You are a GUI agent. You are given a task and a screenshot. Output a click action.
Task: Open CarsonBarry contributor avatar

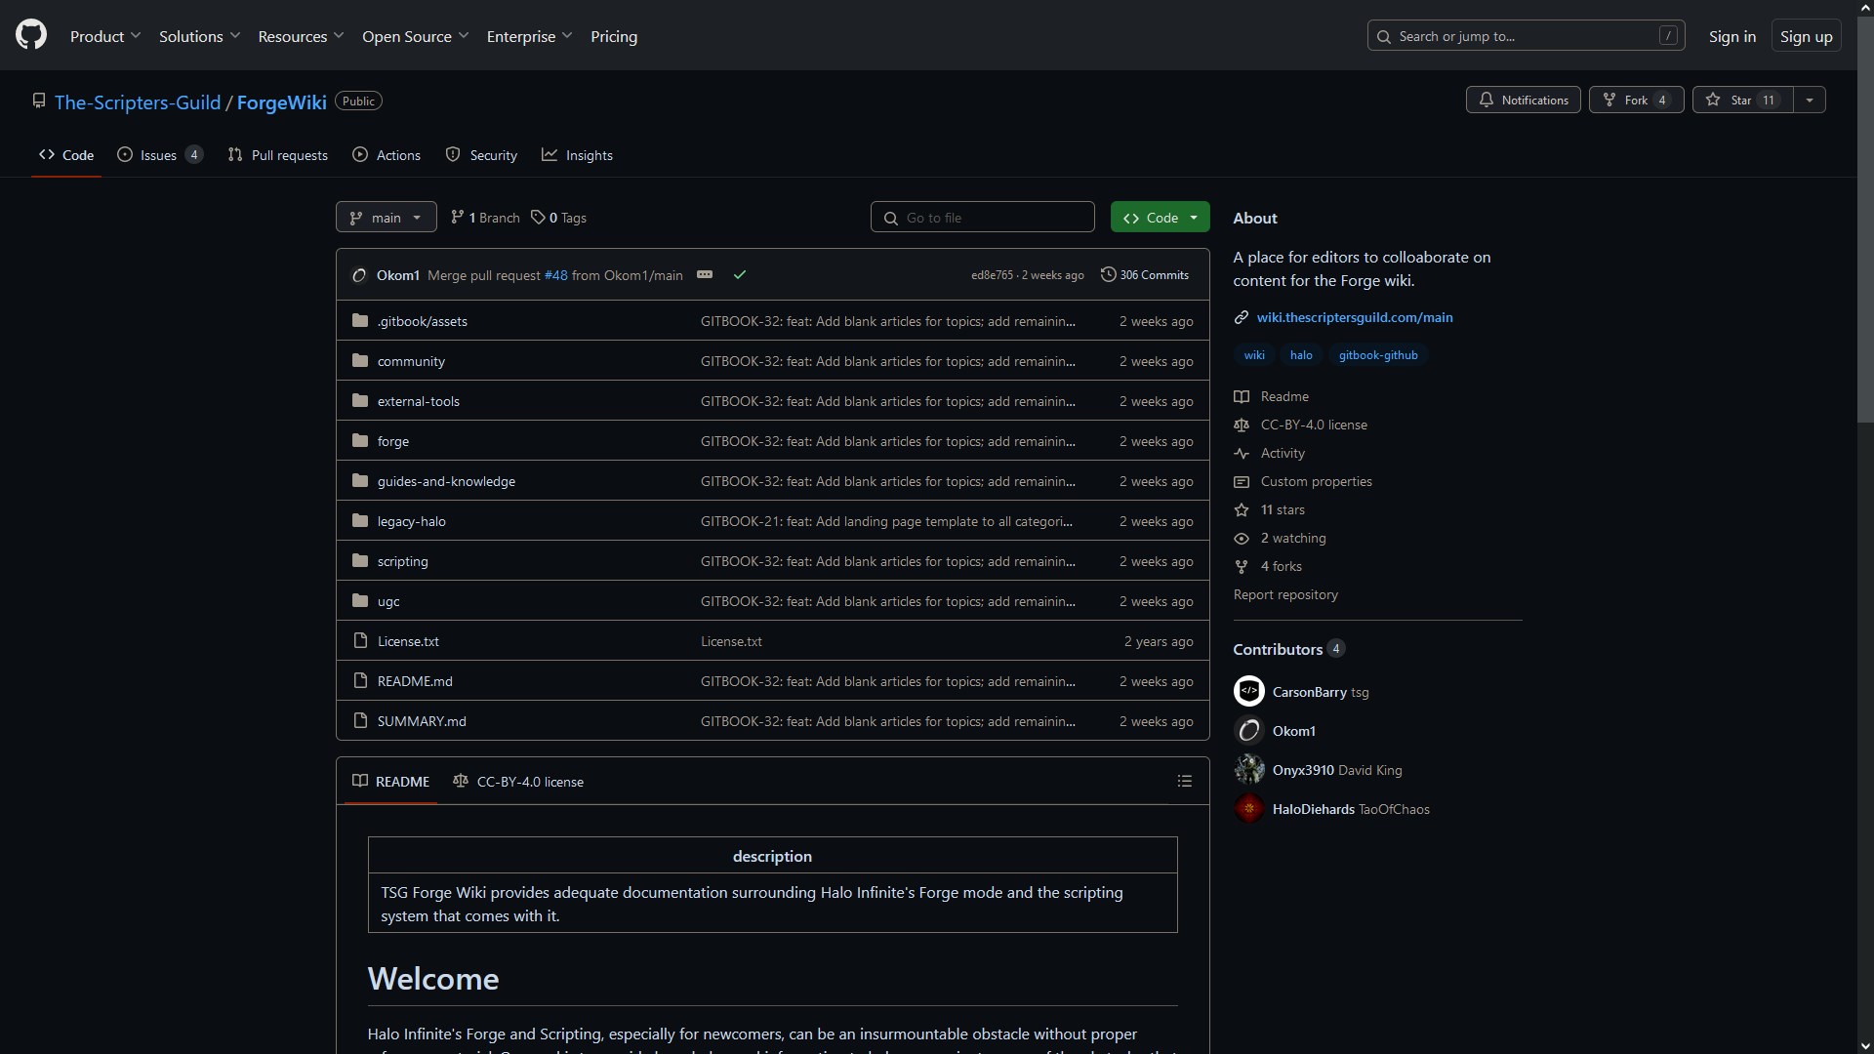point(1248,691)
